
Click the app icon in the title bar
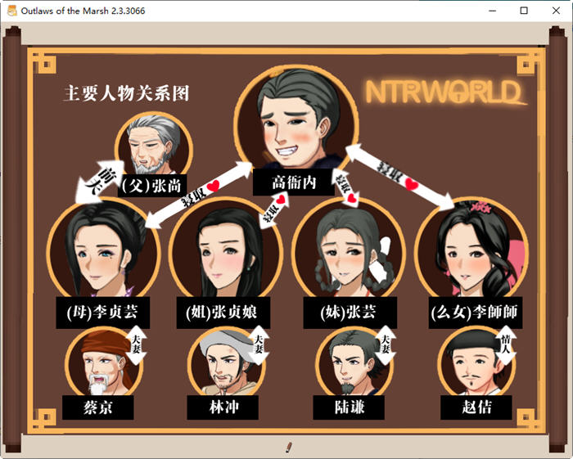(x=12, y=11)
